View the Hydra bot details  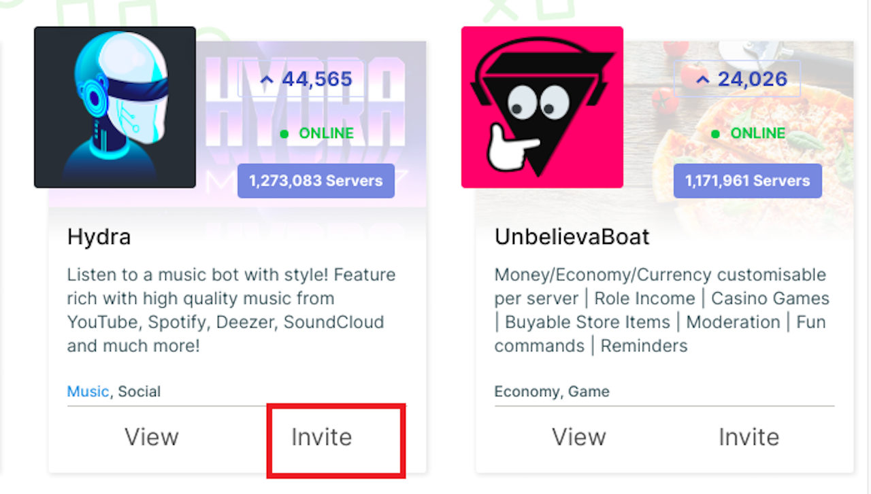point(151,437)
